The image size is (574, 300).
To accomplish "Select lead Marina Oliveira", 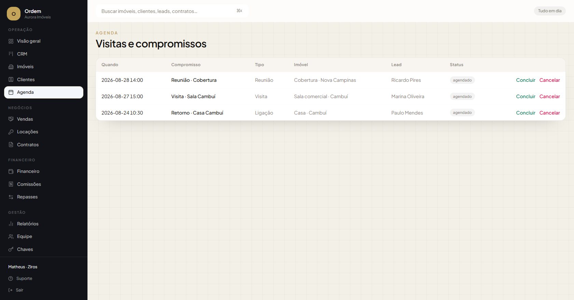I will point(408,96).
